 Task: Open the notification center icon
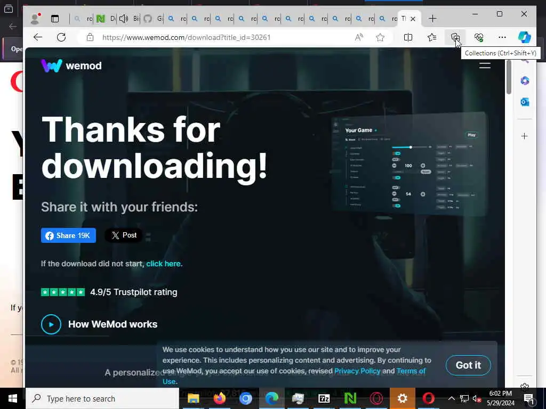[529, 398]
